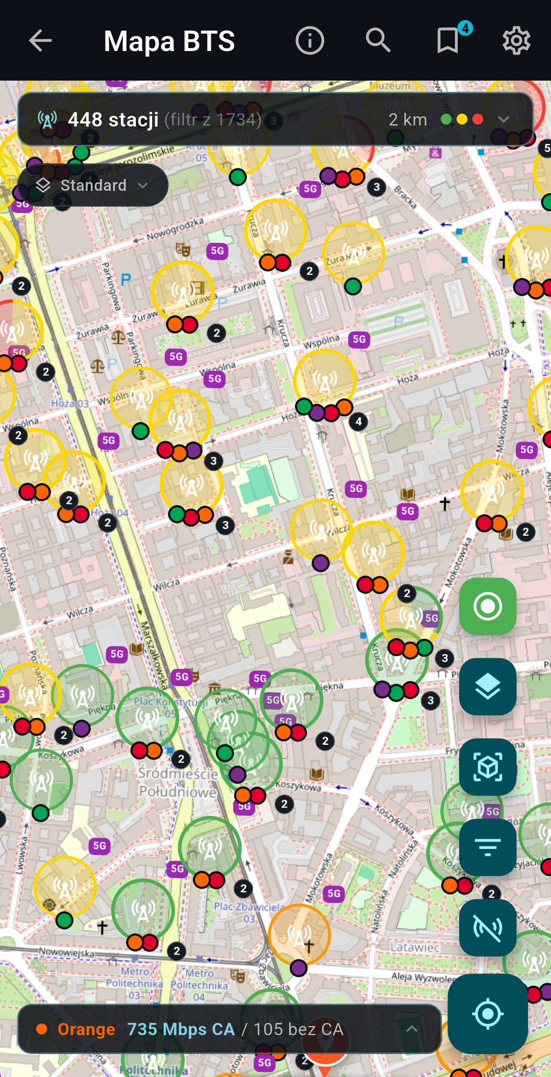Select the Orange operator label
This screenshot has height=1077, width=551.
86,1029
